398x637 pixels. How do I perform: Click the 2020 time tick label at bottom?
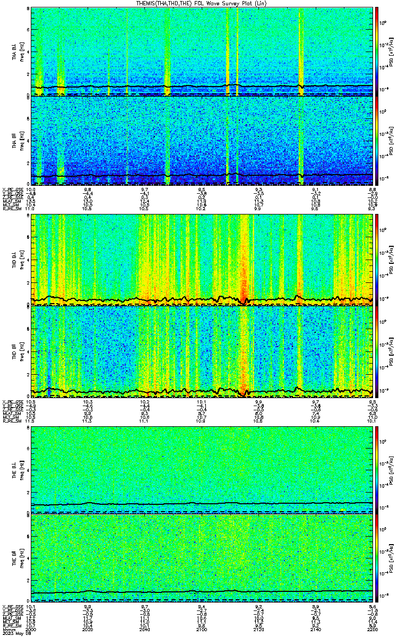click(88, 630)
